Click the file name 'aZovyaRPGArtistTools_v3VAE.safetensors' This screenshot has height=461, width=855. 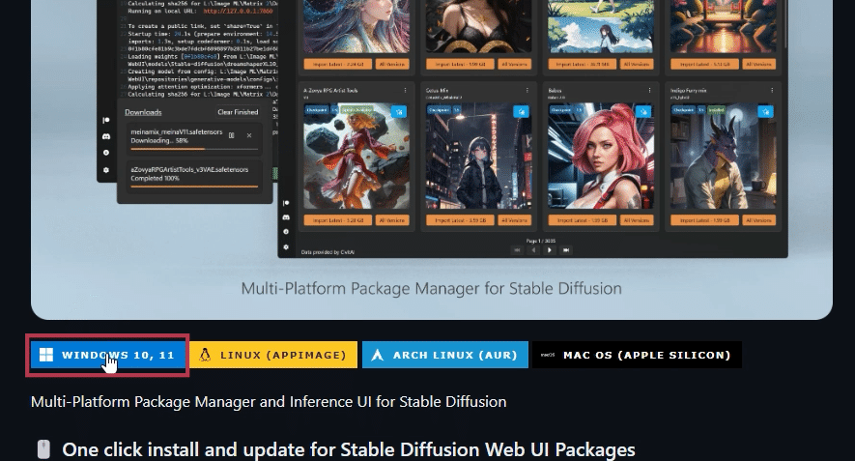pyautogui.click(x=189, y=170)
